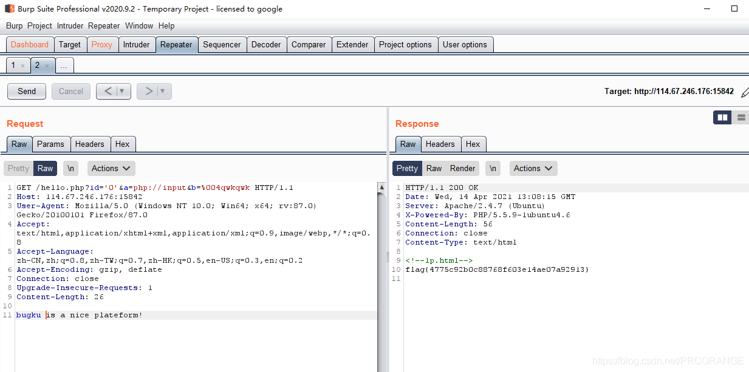Add new Repeater tab with ellipsis
Viewport: 749px width, 372px height.
[64, 66]
